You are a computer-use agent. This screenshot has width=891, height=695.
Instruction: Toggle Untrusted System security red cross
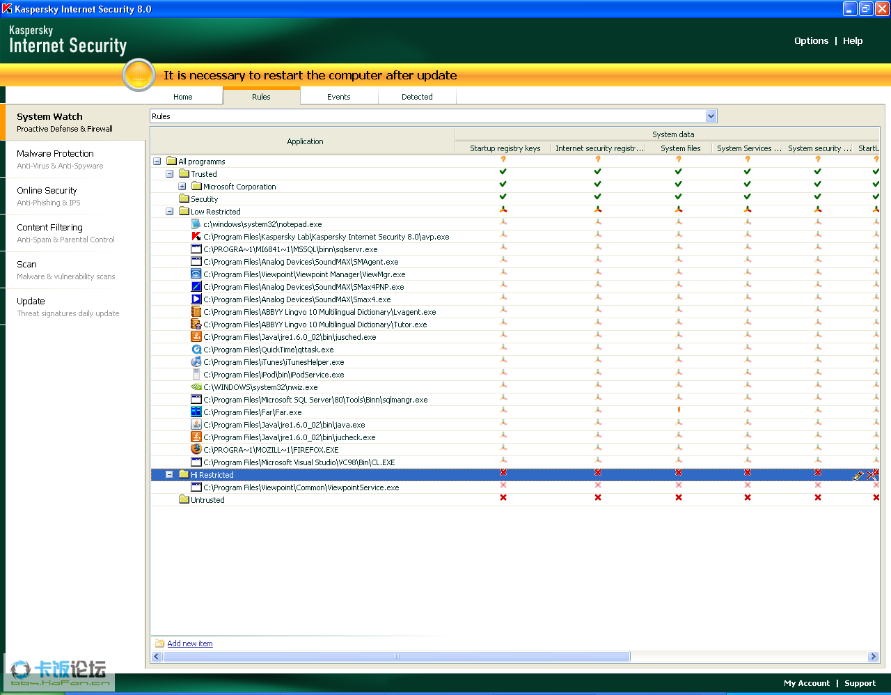[x=818, y=497]
